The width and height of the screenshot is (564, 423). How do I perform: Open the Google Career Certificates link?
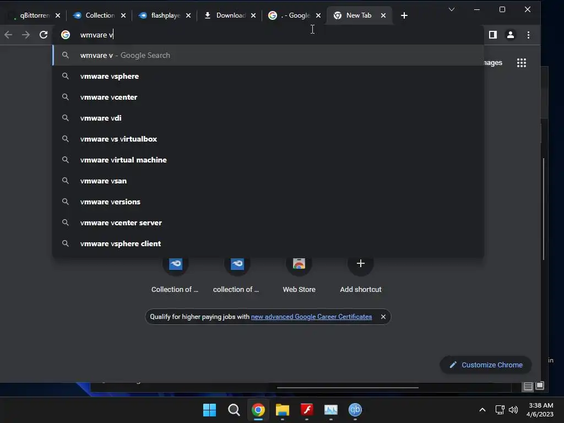312,317
